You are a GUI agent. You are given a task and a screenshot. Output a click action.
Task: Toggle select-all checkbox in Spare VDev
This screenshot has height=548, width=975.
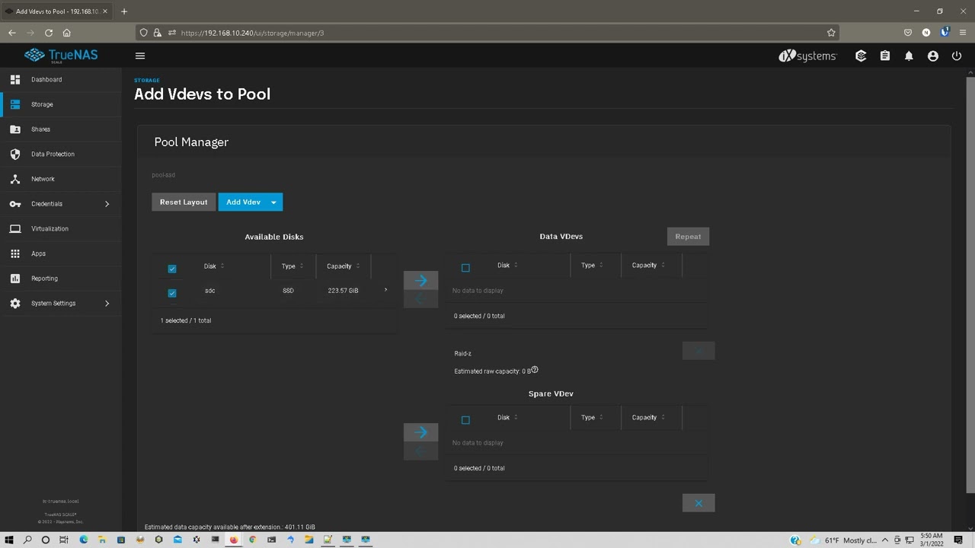(465, 420)
